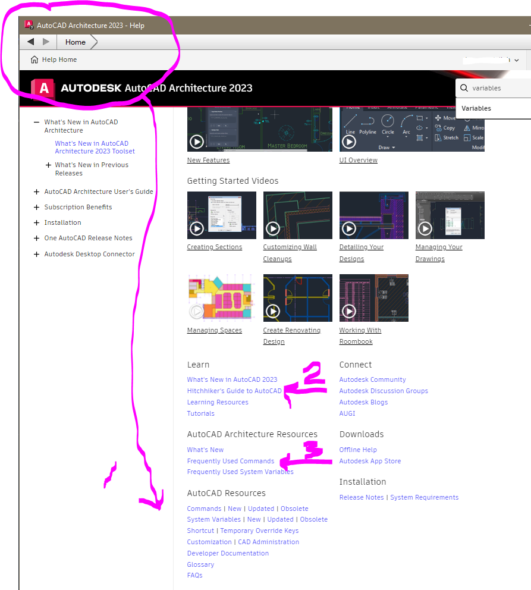Open the Hitchhiker's Guide to AutoCAD link
531x590 pixels.
[234, 391]
